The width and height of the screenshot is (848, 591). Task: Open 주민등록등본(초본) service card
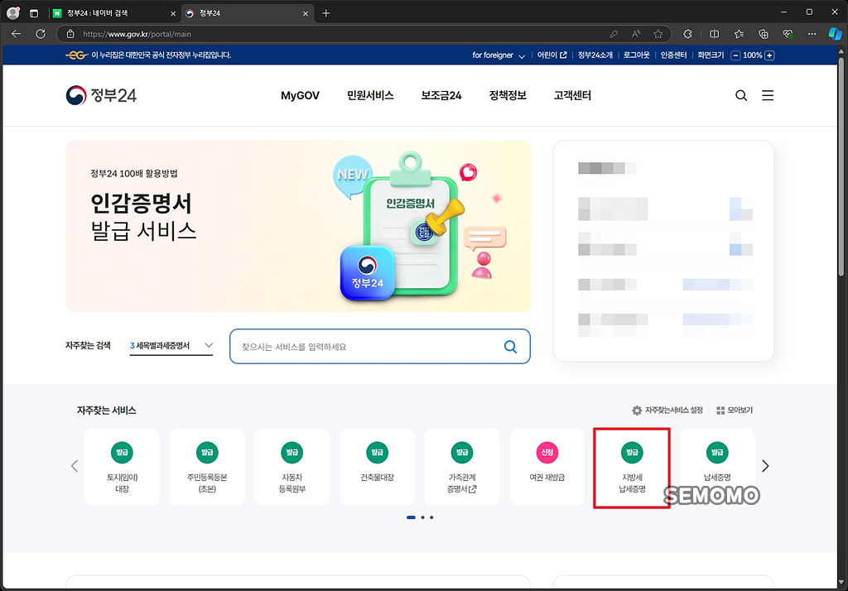tap(207, 467)
